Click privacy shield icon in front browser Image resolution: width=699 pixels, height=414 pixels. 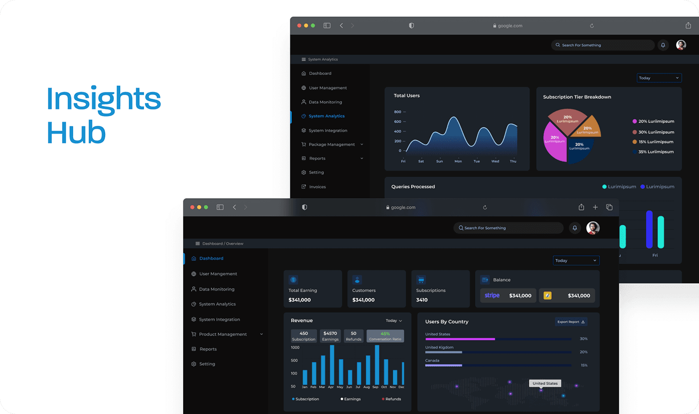304,207
